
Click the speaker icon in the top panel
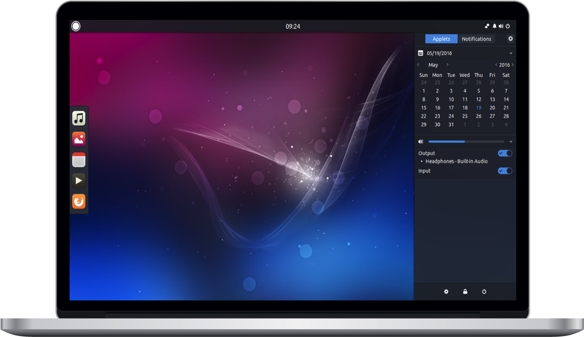tap(501, 26)
